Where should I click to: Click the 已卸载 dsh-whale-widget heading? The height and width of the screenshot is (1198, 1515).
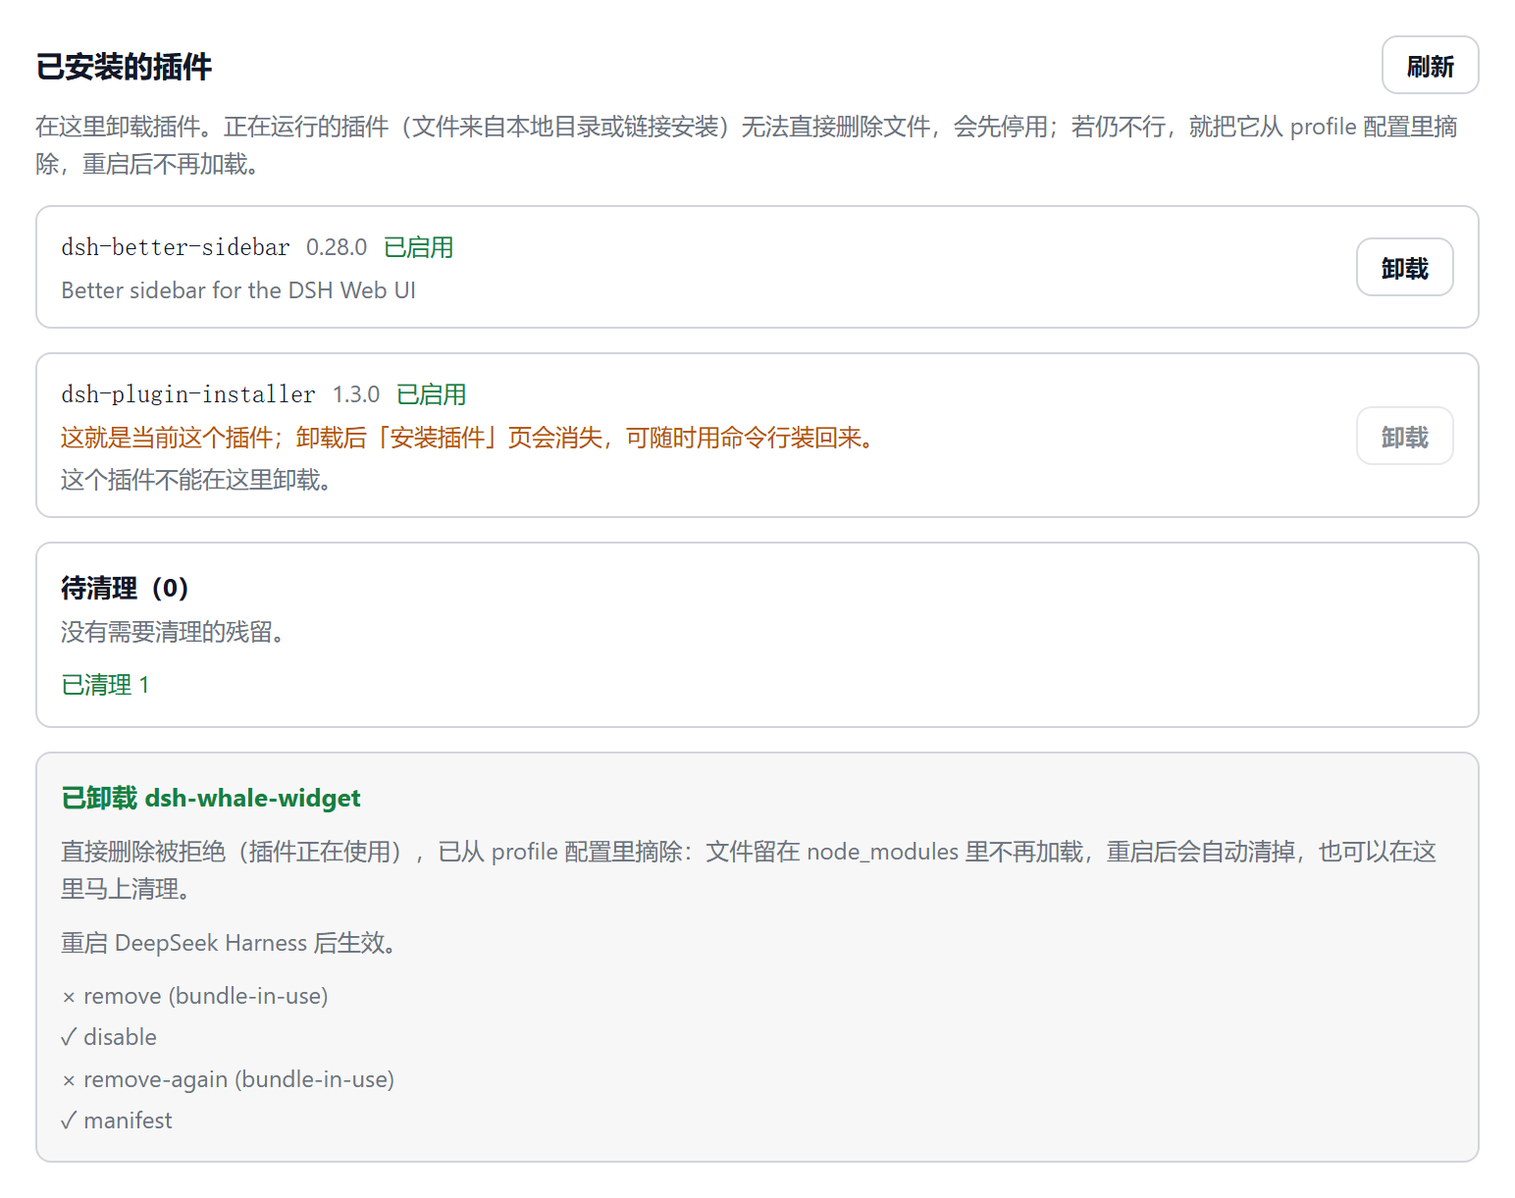[x=211, y=798]
